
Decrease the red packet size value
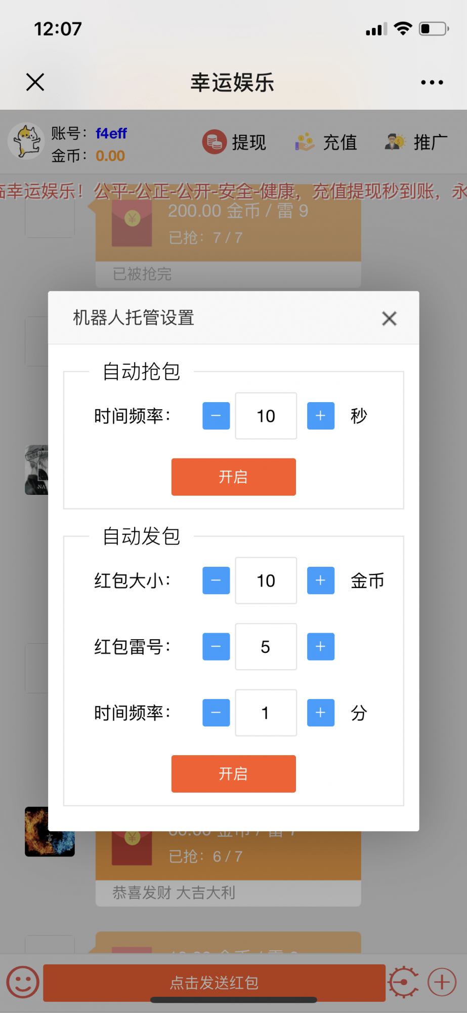(x=216, y=580)
